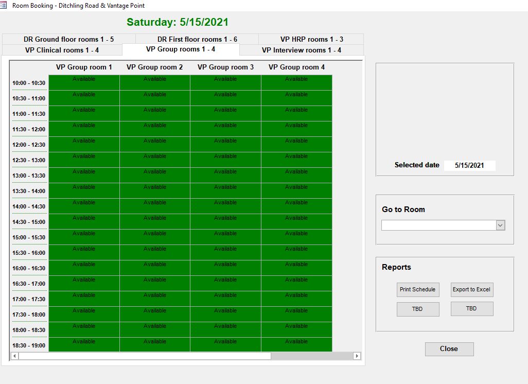This screenshot has width=528, height=384.
Task: Click Export to Excel button
Action: (x=471, y=290)
